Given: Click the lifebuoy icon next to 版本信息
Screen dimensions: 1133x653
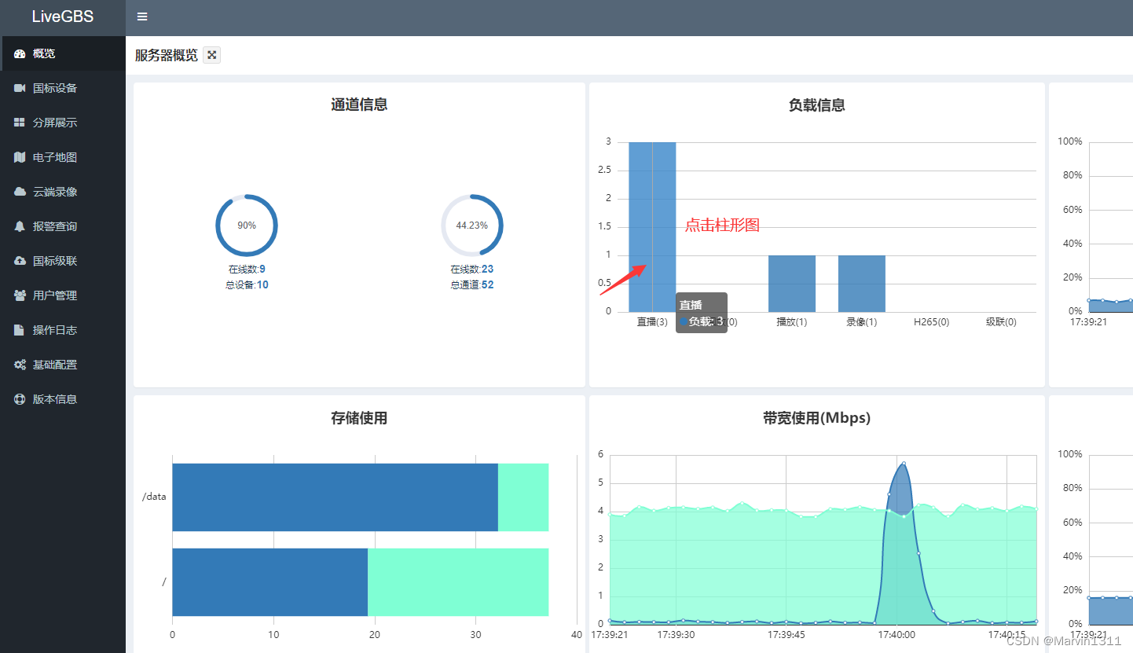Looking at the screenshot, I should (x=20, y=399).
